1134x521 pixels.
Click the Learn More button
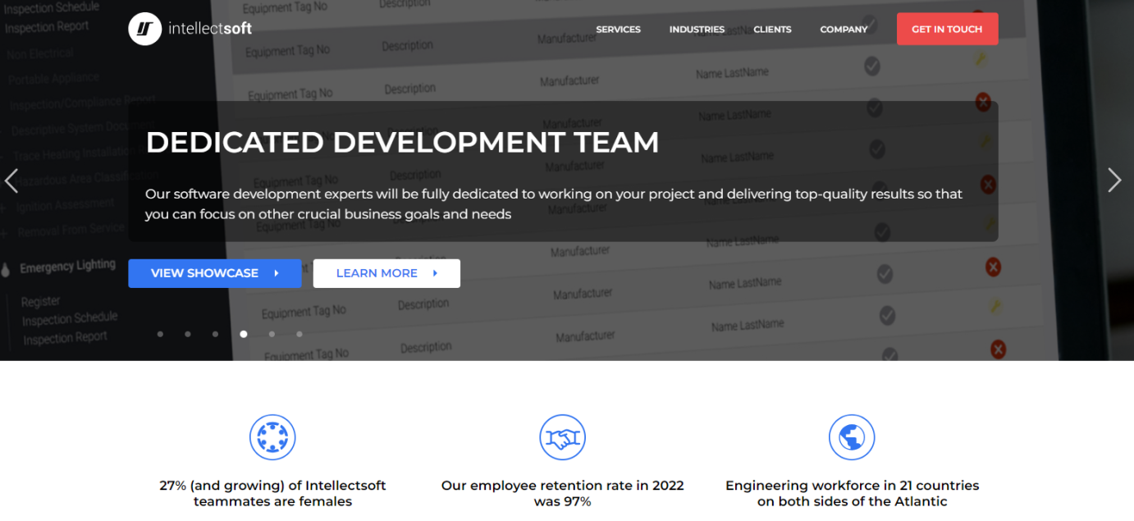pos(386,273)
